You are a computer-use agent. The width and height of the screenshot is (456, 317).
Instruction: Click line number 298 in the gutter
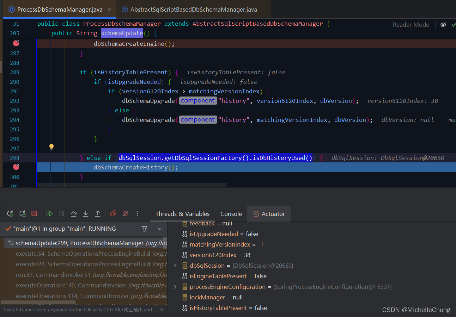tap(15, 158)
